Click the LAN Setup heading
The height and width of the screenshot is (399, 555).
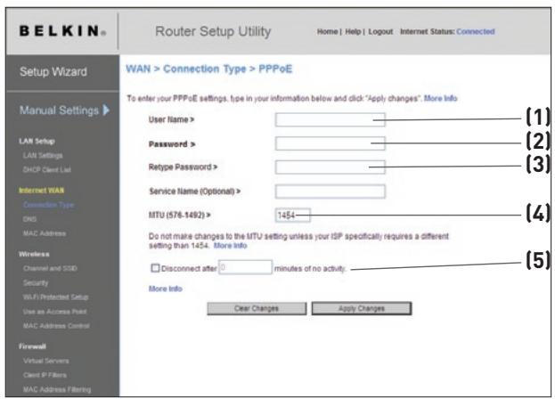point(37,142)
